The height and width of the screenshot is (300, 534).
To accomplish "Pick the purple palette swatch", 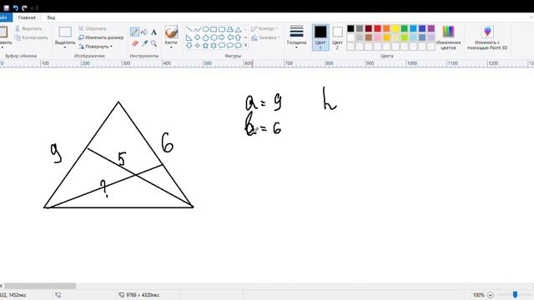I will coord(431,28).
